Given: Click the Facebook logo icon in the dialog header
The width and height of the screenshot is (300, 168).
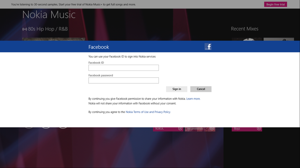Looking at the screenshot, I should point(208,47).
